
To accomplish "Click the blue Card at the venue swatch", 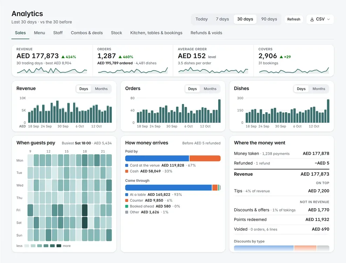I will [x=127, y=166].
